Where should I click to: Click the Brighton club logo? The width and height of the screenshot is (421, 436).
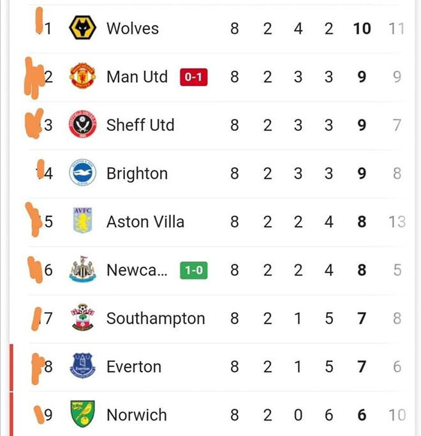coord(82,174)
